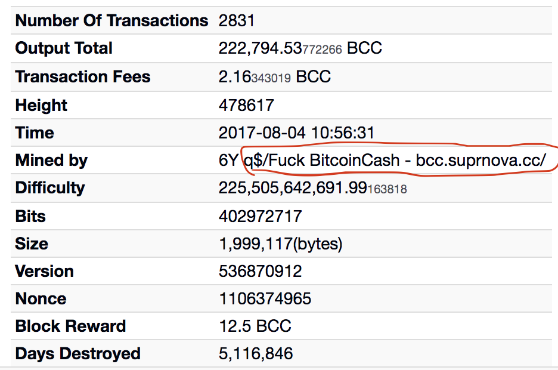Image resolution: width=558 pixels, height=370 pixels.
Task: Click the timestamp 2017-08-04 10:56:31
Action: click(296, 133)
